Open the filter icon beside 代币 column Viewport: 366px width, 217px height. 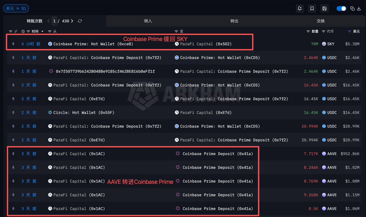pos(324,31)
